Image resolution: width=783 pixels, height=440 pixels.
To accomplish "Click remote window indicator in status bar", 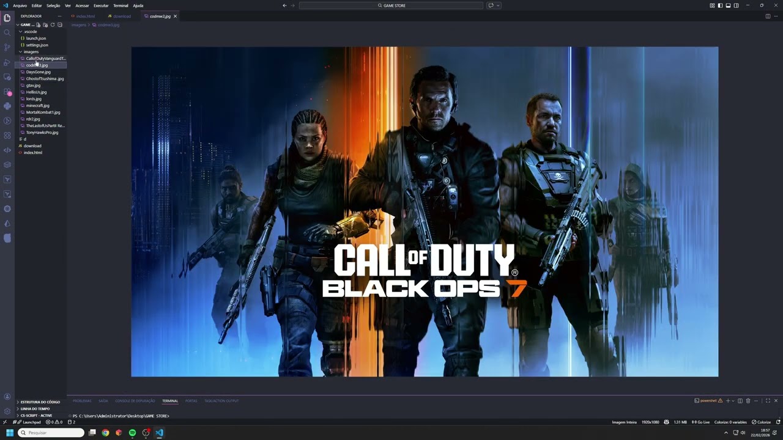I will 4,422.
